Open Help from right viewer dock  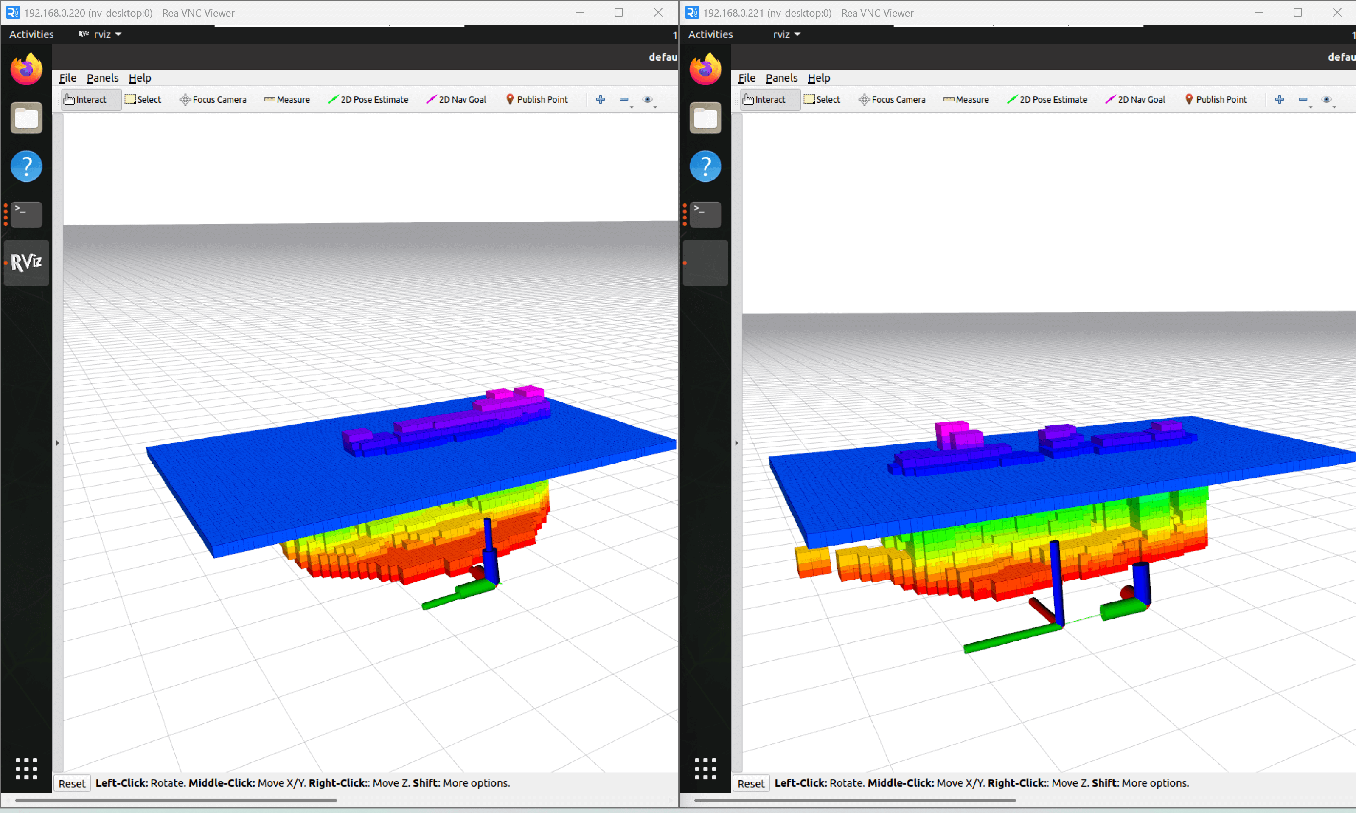coord(705,166)
